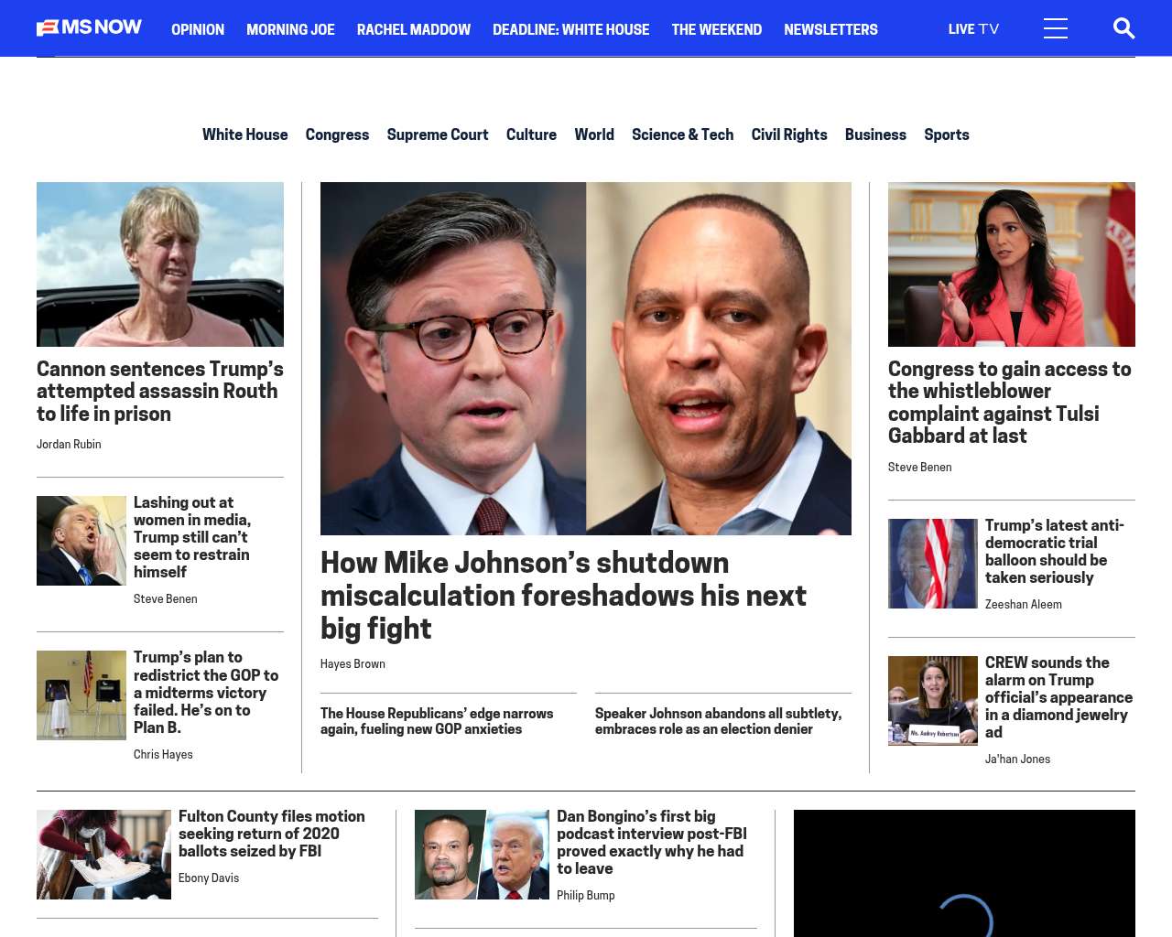The height and width of the screenshot is (937, 1172).
Task: Open Routh sentencing story photo
Action: 160,264
